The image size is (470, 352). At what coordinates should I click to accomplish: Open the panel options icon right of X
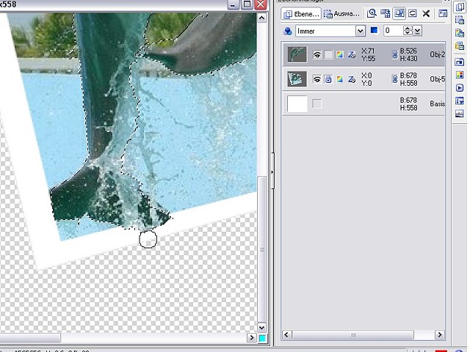click(x=443, y=13)
